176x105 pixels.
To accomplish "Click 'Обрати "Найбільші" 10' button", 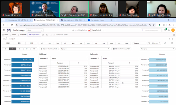I will pos(49,49).
